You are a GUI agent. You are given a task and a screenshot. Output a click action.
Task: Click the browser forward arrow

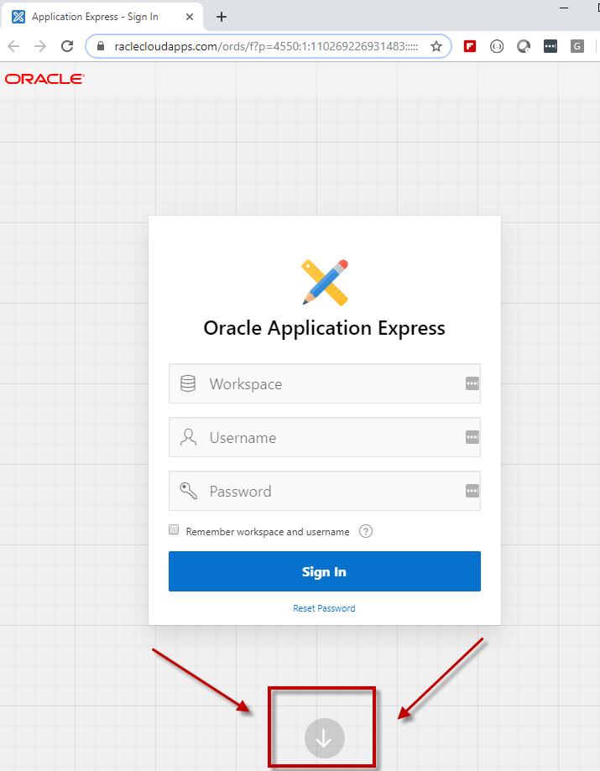pos(40,46)
